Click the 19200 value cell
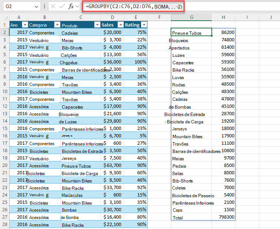The width and height of the screenshot is (280, 229). point(223,121)
